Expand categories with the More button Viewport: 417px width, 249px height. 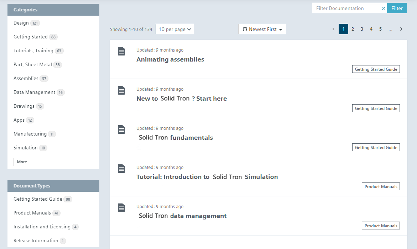coord(22,162)
